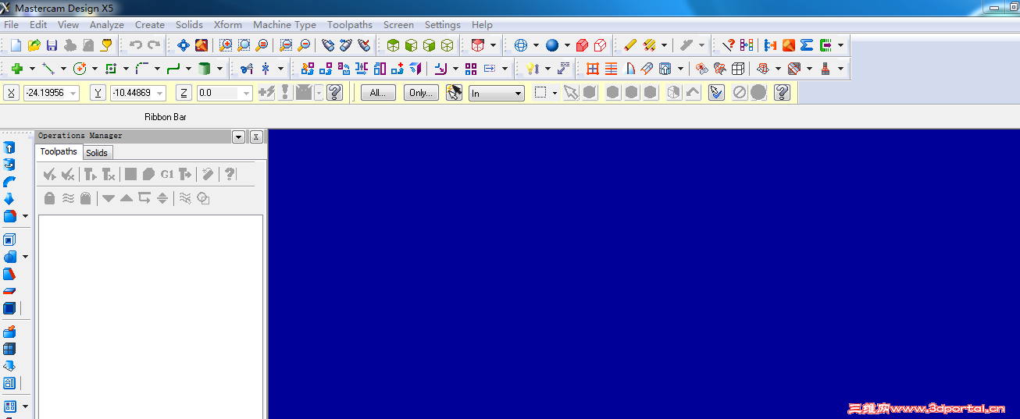
Task: Save the file with floppy icon
Action: (52, 45)
